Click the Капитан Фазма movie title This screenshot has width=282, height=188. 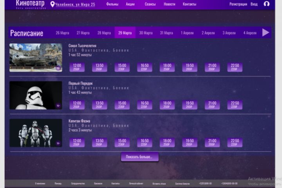79,121
